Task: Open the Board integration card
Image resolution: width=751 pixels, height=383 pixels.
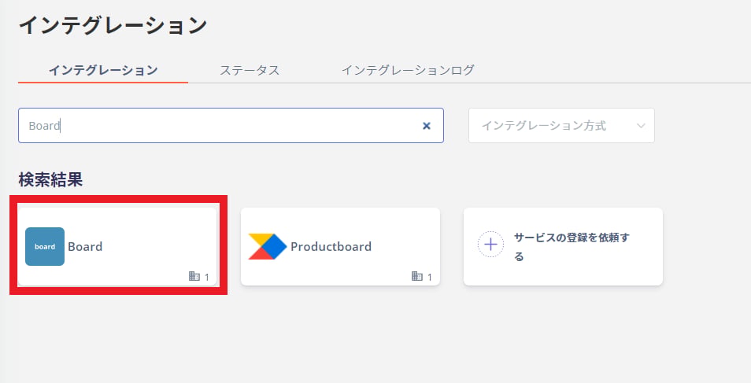Action: pyautogui.click(x=117, y=247)
